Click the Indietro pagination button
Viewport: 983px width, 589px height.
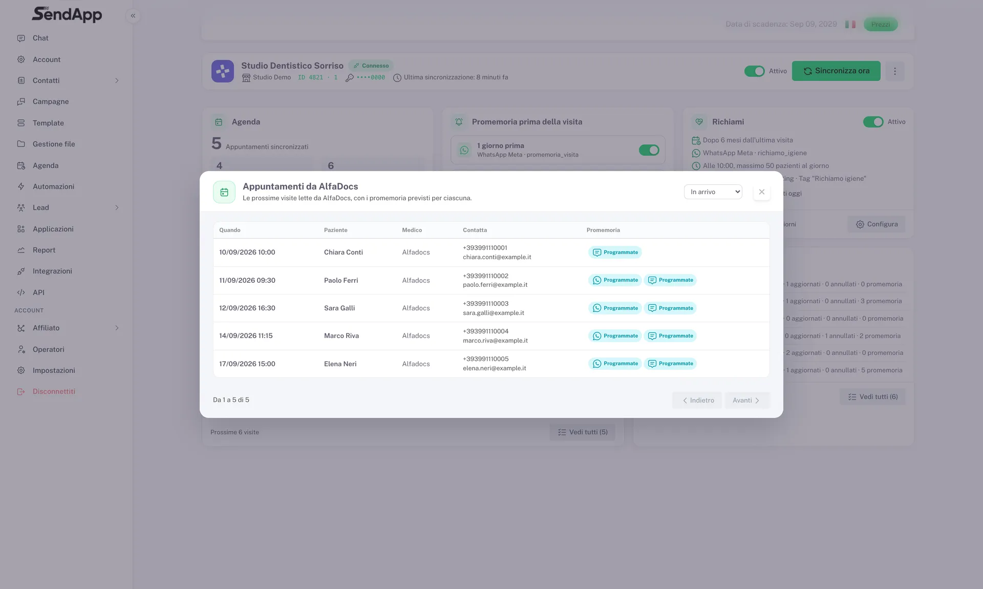[697, 401]
